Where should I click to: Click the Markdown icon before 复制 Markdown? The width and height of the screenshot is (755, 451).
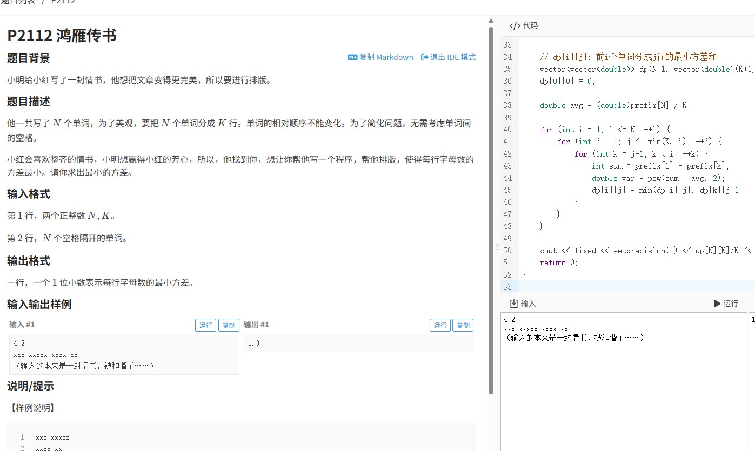352,57
